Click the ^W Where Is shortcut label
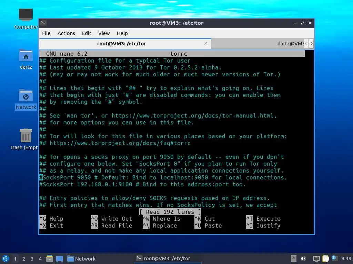 coord(162,219)
